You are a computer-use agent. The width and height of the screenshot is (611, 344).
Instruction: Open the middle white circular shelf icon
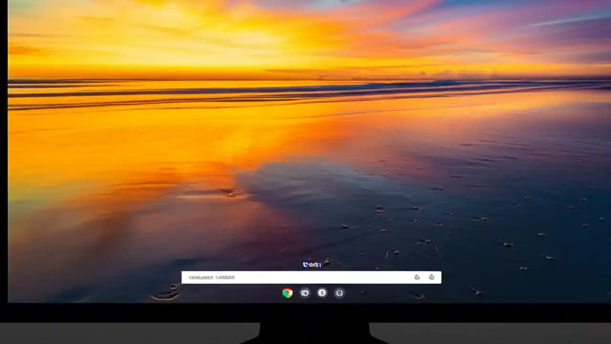pos(322,293)
